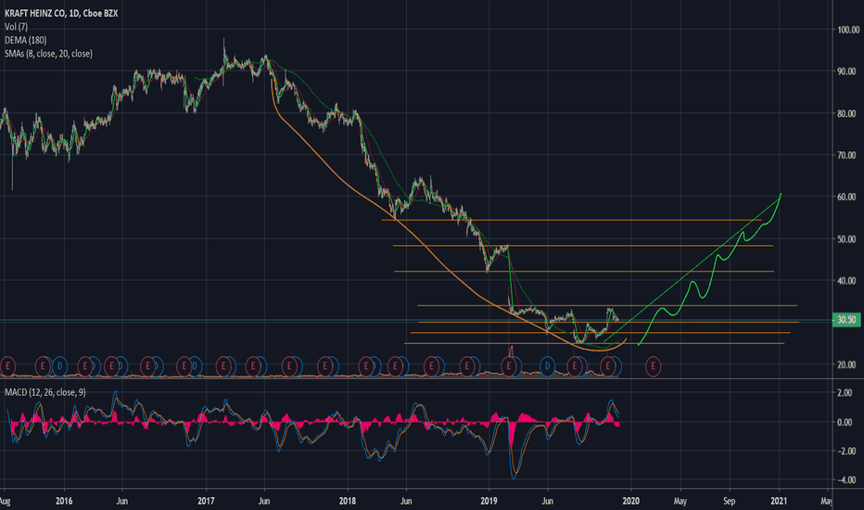Click the 2021 label on the time axis
864x510 pixels.
coord(779,501)
